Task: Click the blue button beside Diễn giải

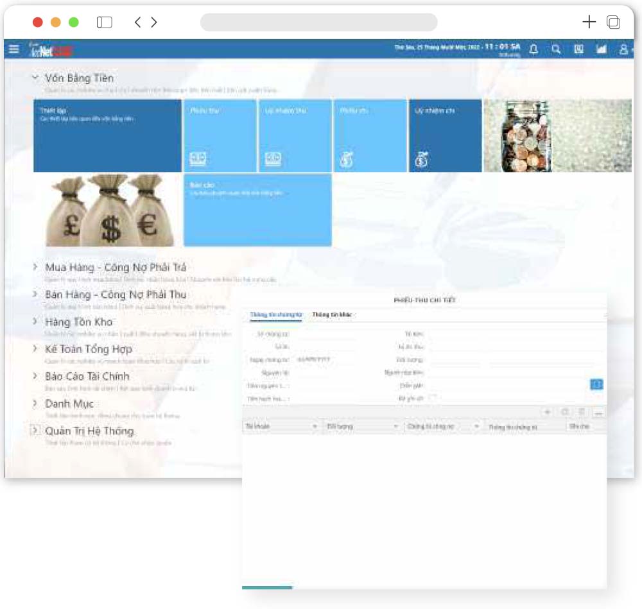Action: point(596,384)
